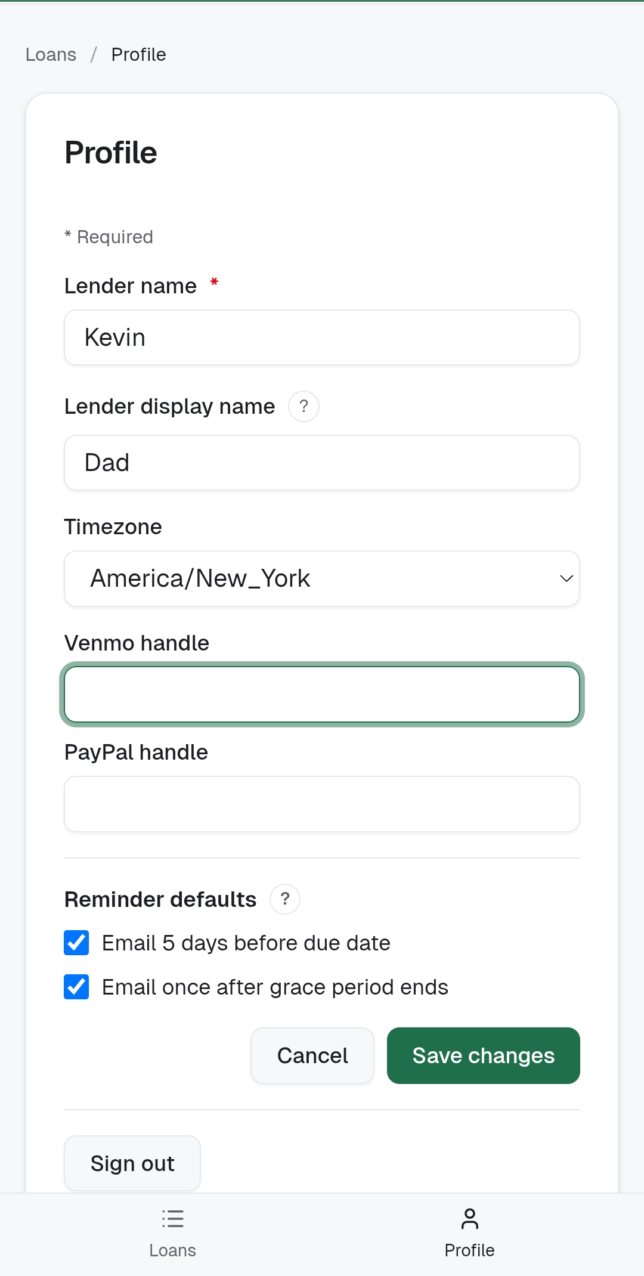Sign out of the account
This screenshot has width=644, height=1276.
click(132, 1163)
